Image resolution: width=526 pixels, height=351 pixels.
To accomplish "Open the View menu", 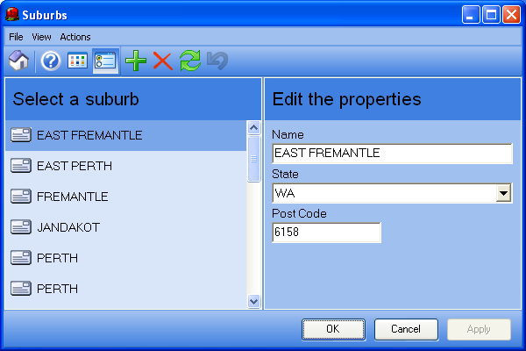I will tap(41, 37).
